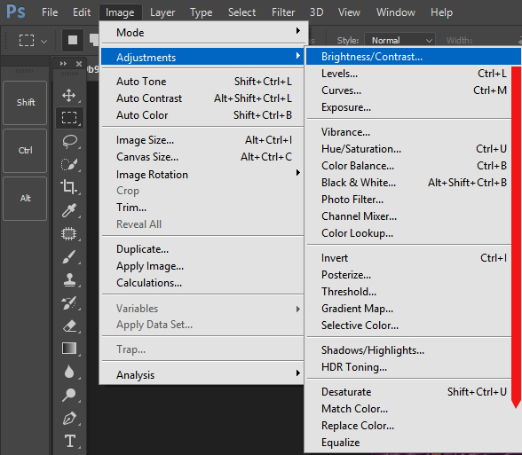
Task: Expand the Analysis submenu
Action: pyautogui.click(x=203, y=374)
